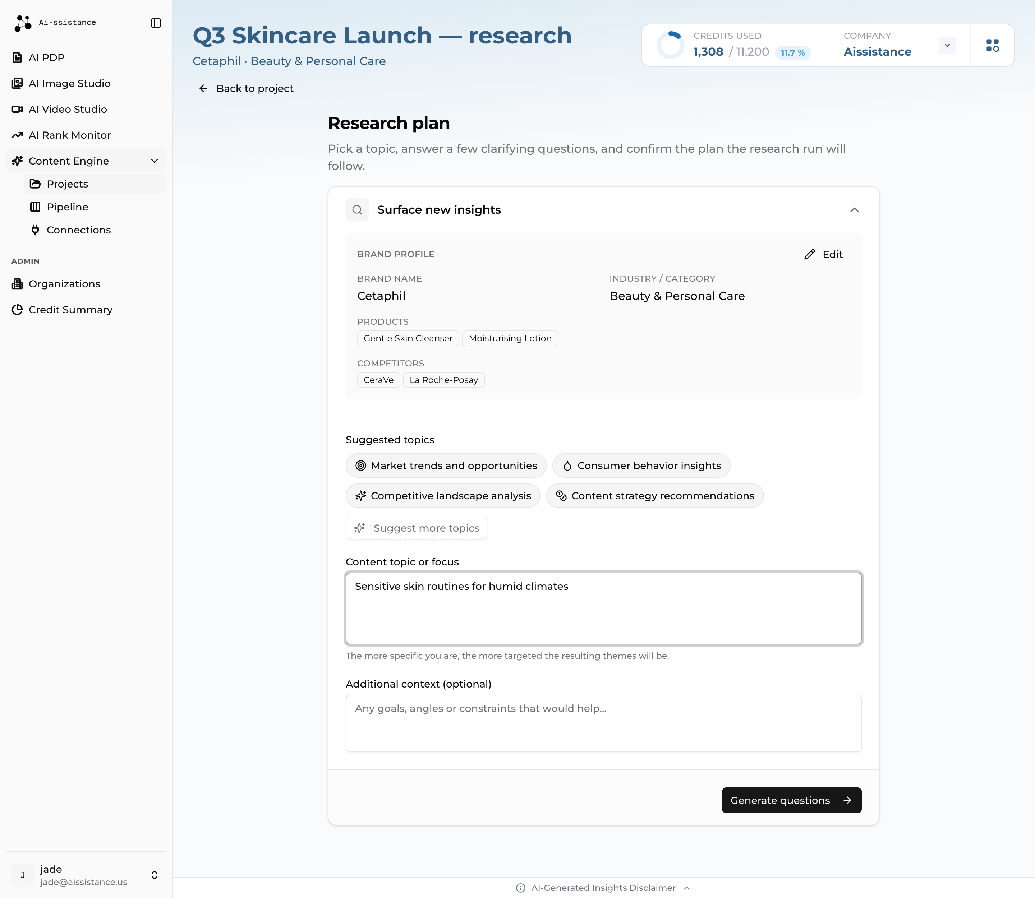The height and width of the screenshot is (898, 1035).
Task: Click the CeraVe competitor tag
Action: 378,380
